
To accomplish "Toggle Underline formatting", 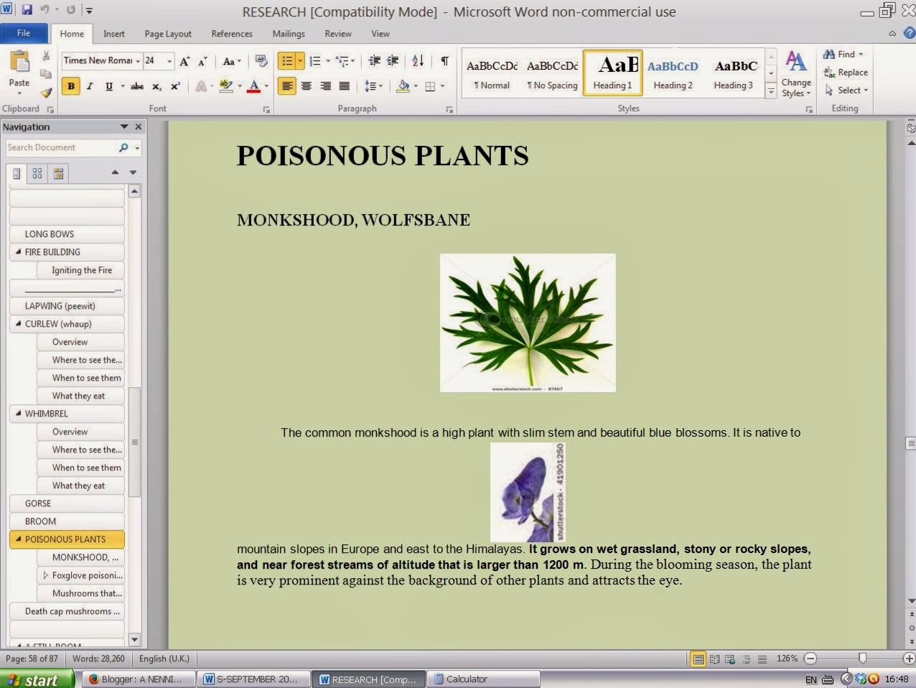I will 109,86.
